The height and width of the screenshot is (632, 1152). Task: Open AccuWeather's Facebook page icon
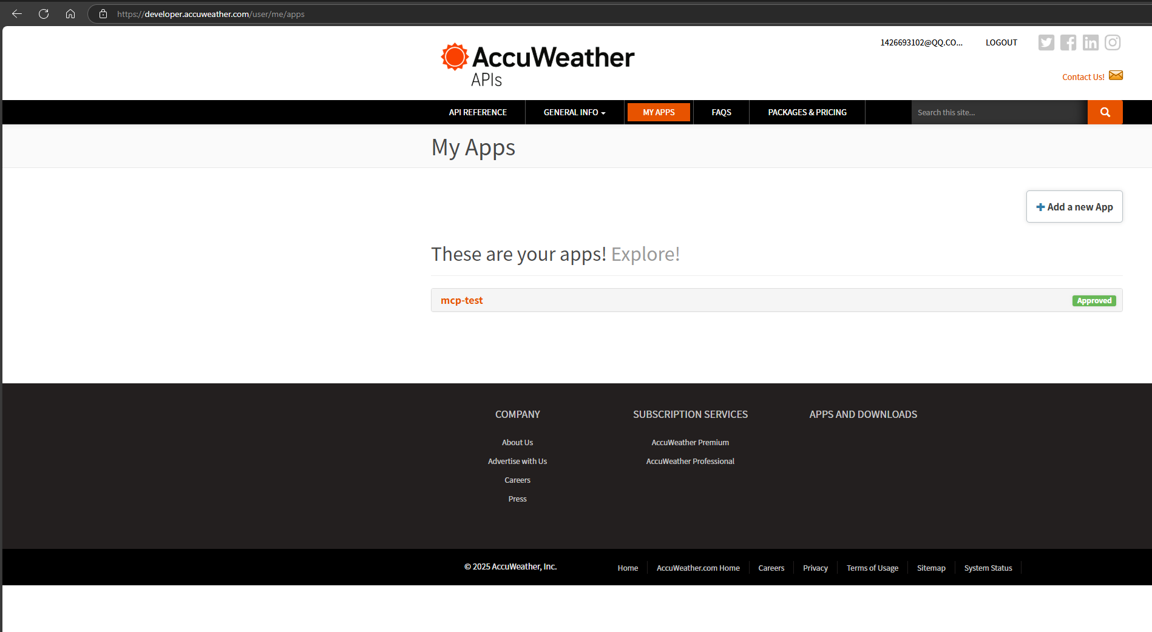[1068, 42]
